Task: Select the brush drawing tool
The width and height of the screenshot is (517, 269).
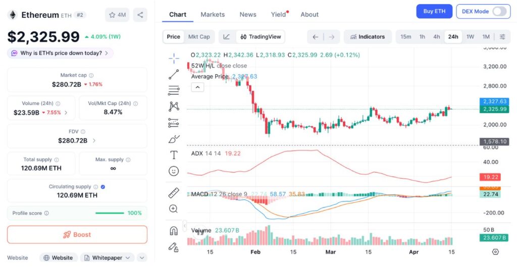Action: point(174,139)
